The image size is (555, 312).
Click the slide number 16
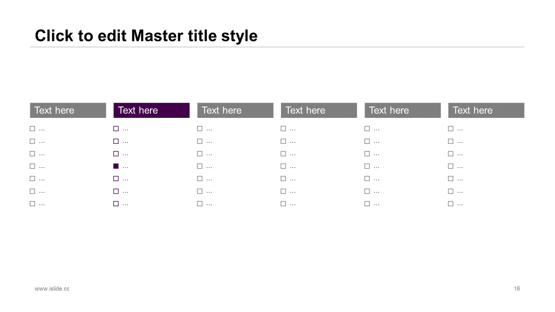[x=517, y=289]
